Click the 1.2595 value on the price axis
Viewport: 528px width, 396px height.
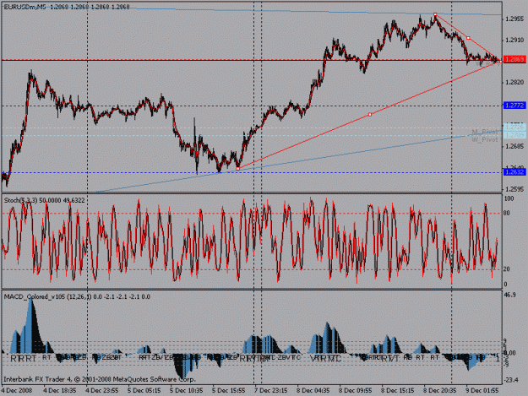[514, 189]
